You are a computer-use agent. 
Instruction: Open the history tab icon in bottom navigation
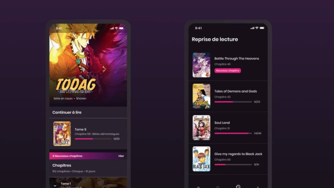pos(238,186)
